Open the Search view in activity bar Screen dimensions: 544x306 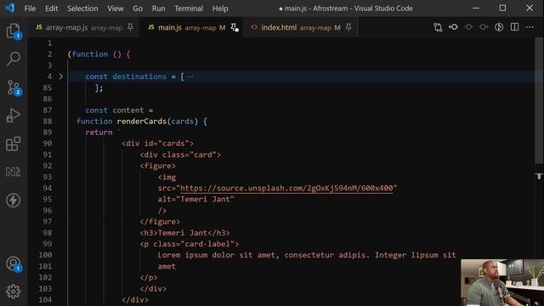tap(14, 59)
